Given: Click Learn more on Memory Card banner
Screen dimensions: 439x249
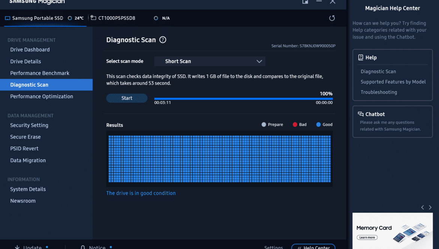Looking at the screenshot, I should click(x=367, y=237).
